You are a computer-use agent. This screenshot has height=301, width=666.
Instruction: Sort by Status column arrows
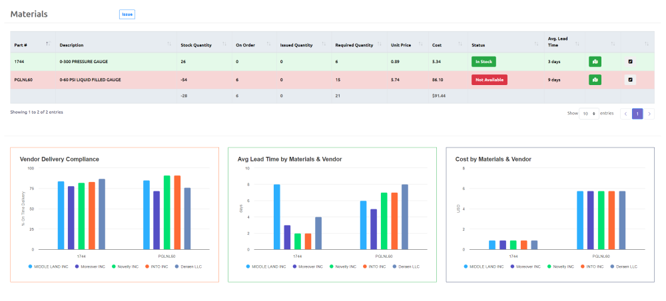coord(536,44)
